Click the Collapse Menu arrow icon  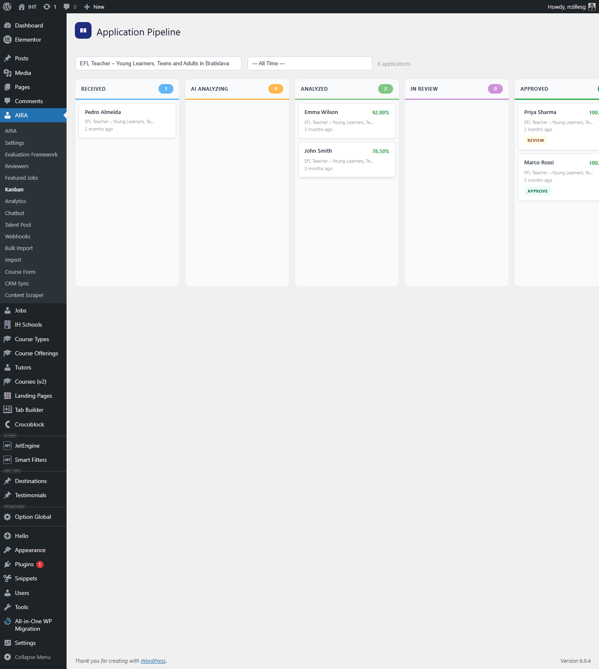click(x=7, y=657)
